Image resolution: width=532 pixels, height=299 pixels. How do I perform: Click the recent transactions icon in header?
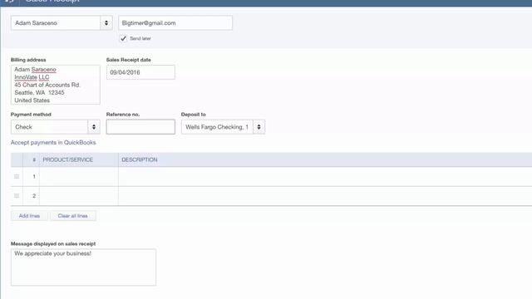click(x=9, y=1)
